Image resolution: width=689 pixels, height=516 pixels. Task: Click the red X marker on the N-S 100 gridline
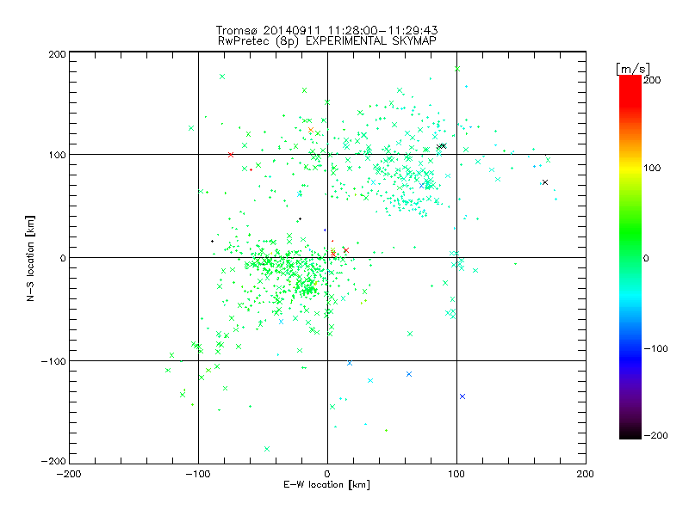[231, 155]
